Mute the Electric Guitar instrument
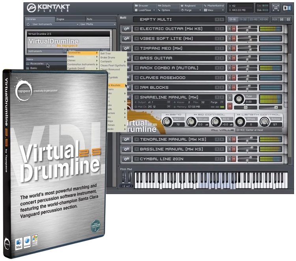The width and height of the screenshot is (296, 261). (234, 29)
